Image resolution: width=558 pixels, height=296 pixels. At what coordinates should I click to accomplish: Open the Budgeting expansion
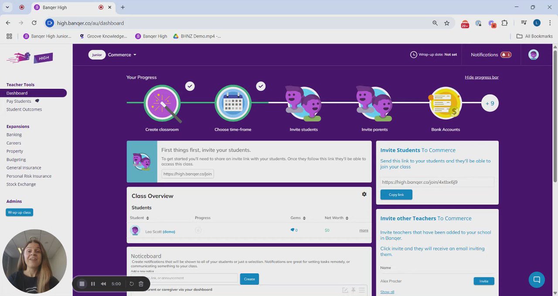16,160
